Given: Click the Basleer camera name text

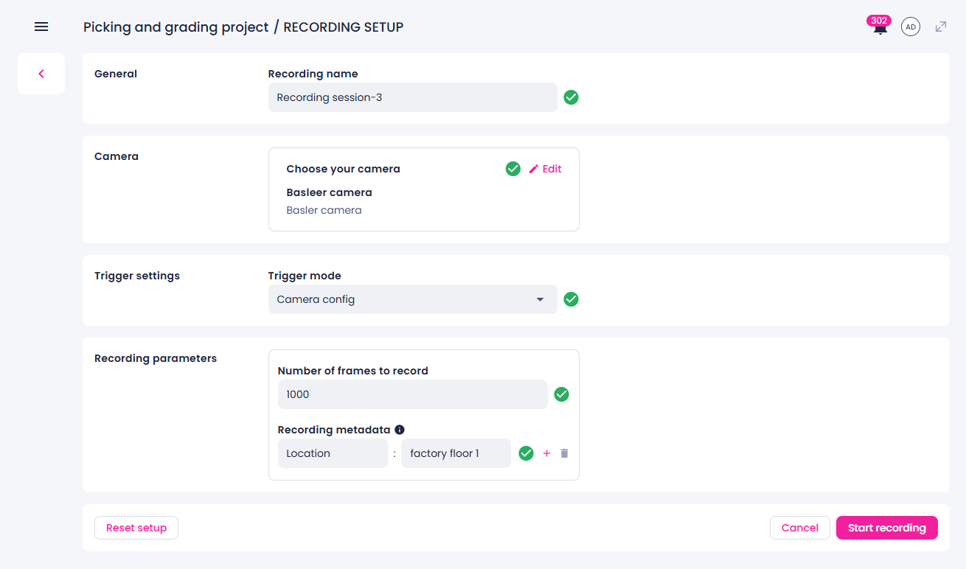Looking at the screenshot, I should point(329,192).
